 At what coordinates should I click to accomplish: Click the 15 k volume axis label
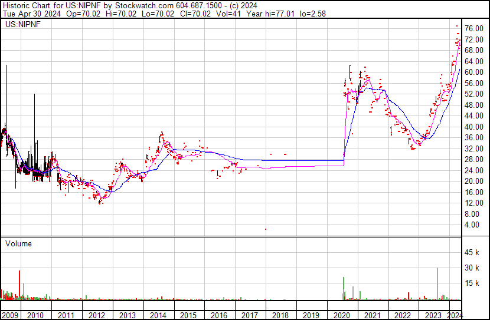click(473, 283)
